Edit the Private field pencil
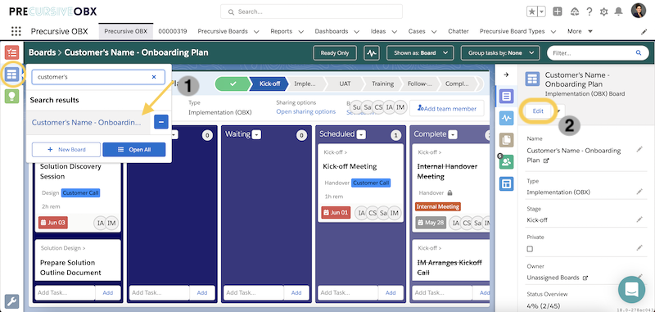The width and height of the screenshot is (655, 312). click(x=639, y=247)
